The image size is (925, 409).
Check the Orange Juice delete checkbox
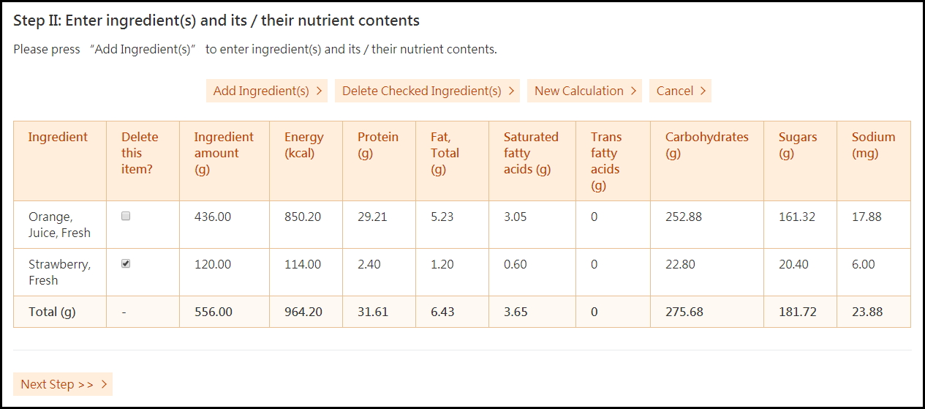(x=126, y=217)
